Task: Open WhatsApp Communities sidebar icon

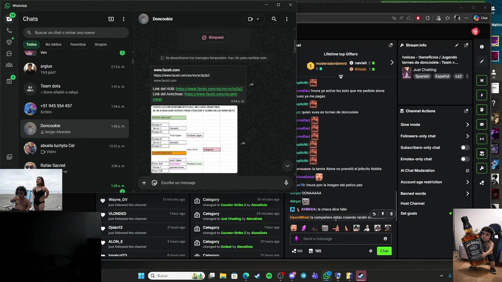Action: tap(9, 65)
